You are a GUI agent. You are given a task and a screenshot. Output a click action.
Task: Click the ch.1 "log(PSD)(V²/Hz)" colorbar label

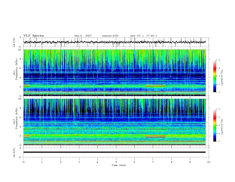tap(222, 77)
